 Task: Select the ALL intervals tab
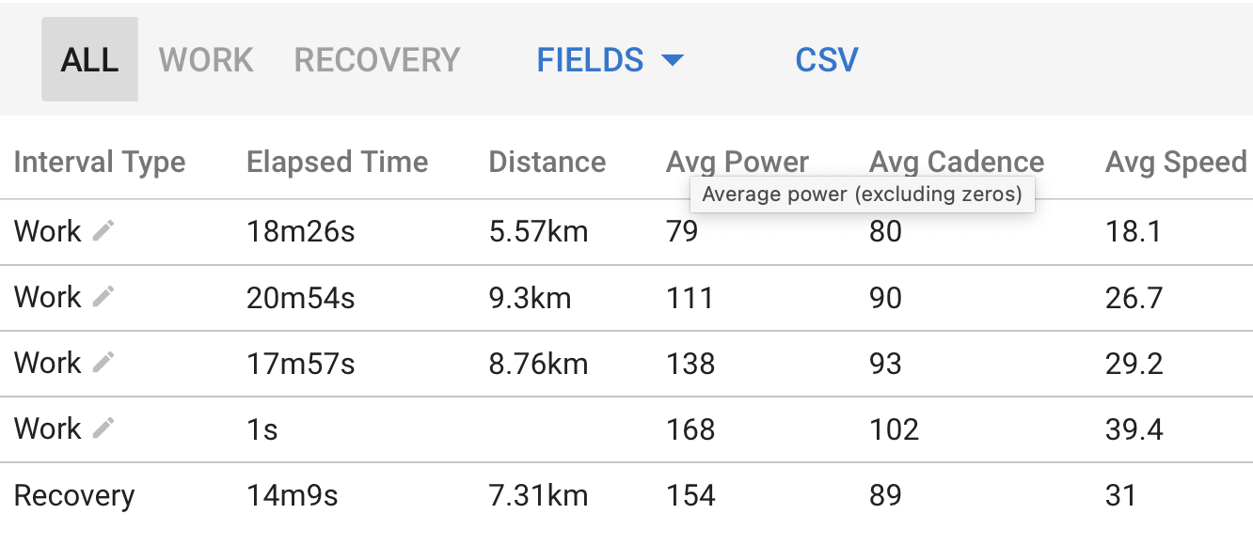[89, 59]
